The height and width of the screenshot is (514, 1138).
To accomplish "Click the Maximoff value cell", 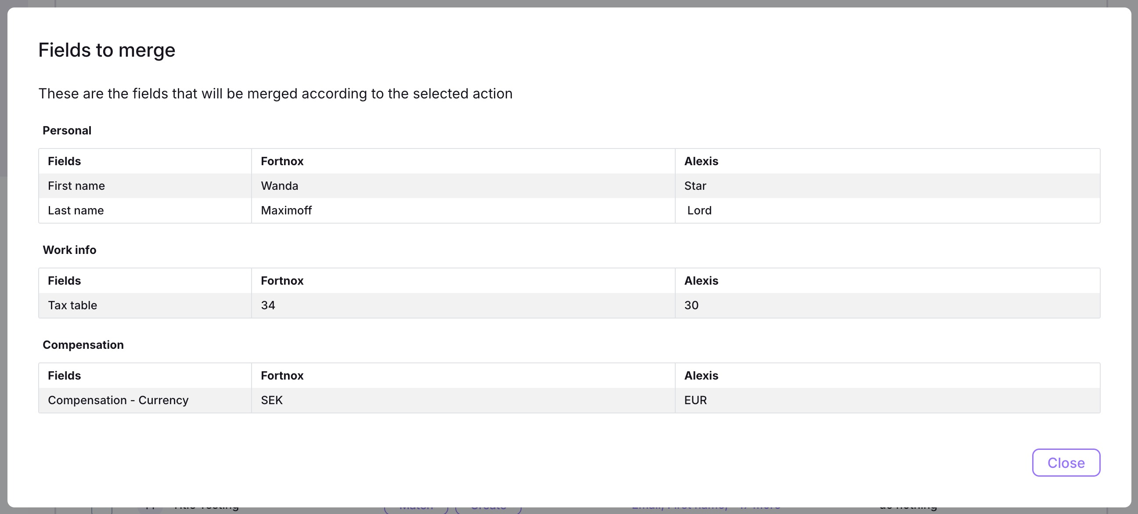I will 286,210.
